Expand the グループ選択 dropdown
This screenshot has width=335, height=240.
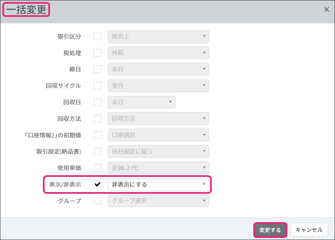(x=158, y=201)
